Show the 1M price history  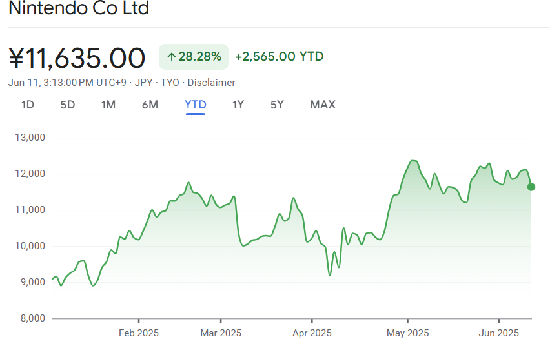pyautogui.click(x=108, y=105)
